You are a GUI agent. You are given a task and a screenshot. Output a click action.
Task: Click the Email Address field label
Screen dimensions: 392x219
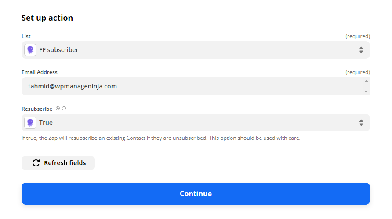coord(40,72)
